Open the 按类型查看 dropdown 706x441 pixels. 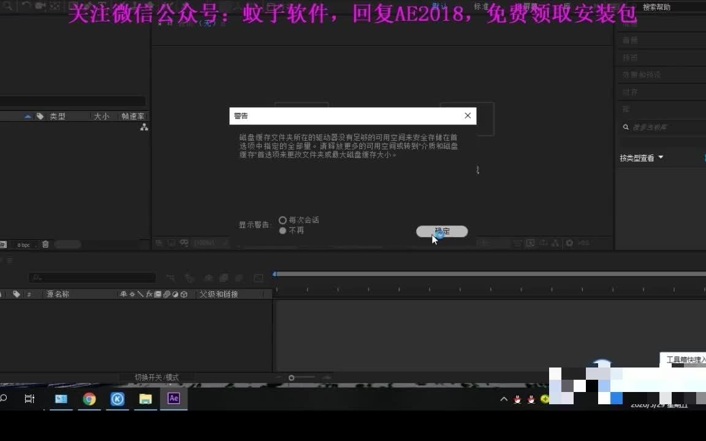click(x=640, y=157)
